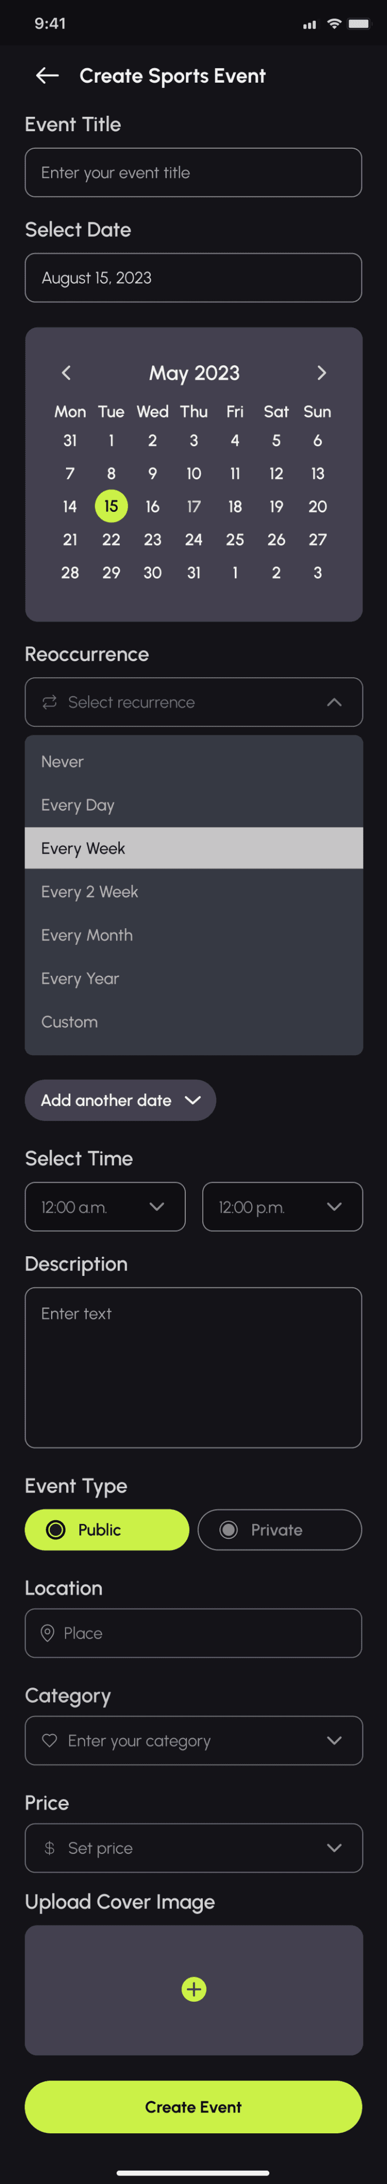Click the green plus upload icon

(194, 1989)
